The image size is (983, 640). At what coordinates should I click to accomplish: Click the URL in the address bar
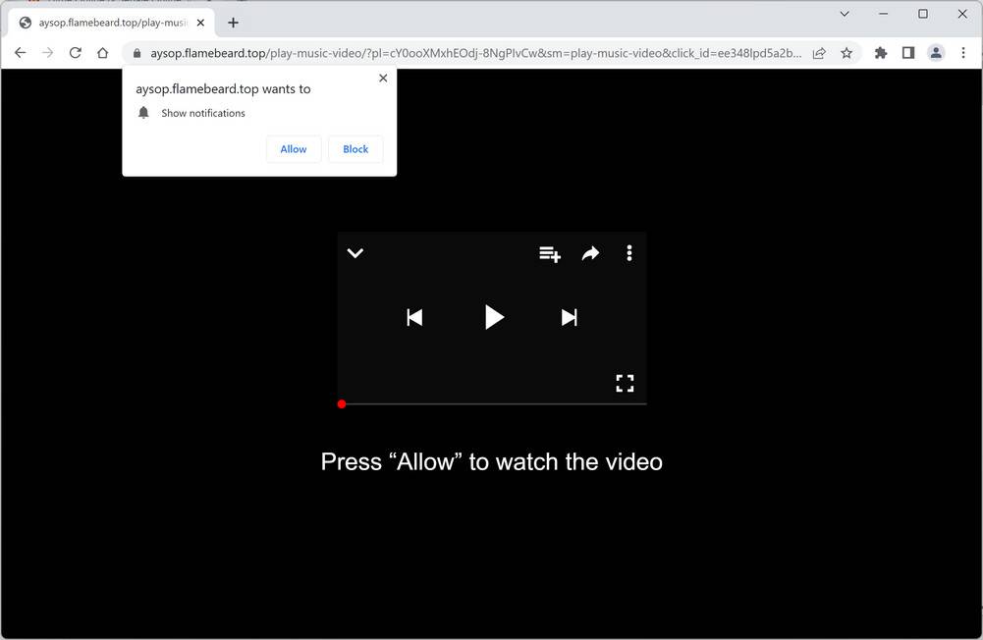(x=476, y=53)
